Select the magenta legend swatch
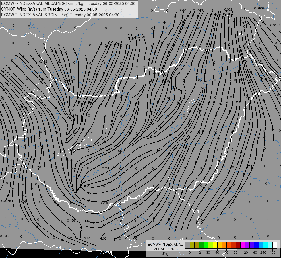This screenshot has width=281, height=258. (x=243, y=245)
